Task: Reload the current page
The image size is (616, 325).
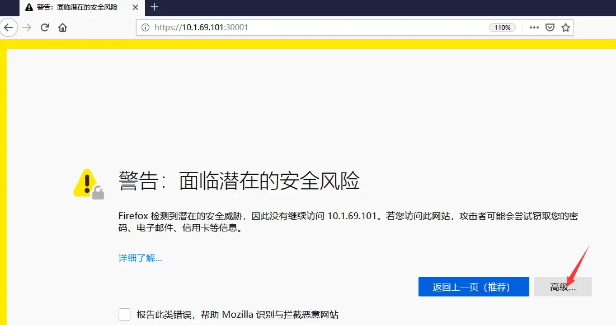Action: point(45,27)
